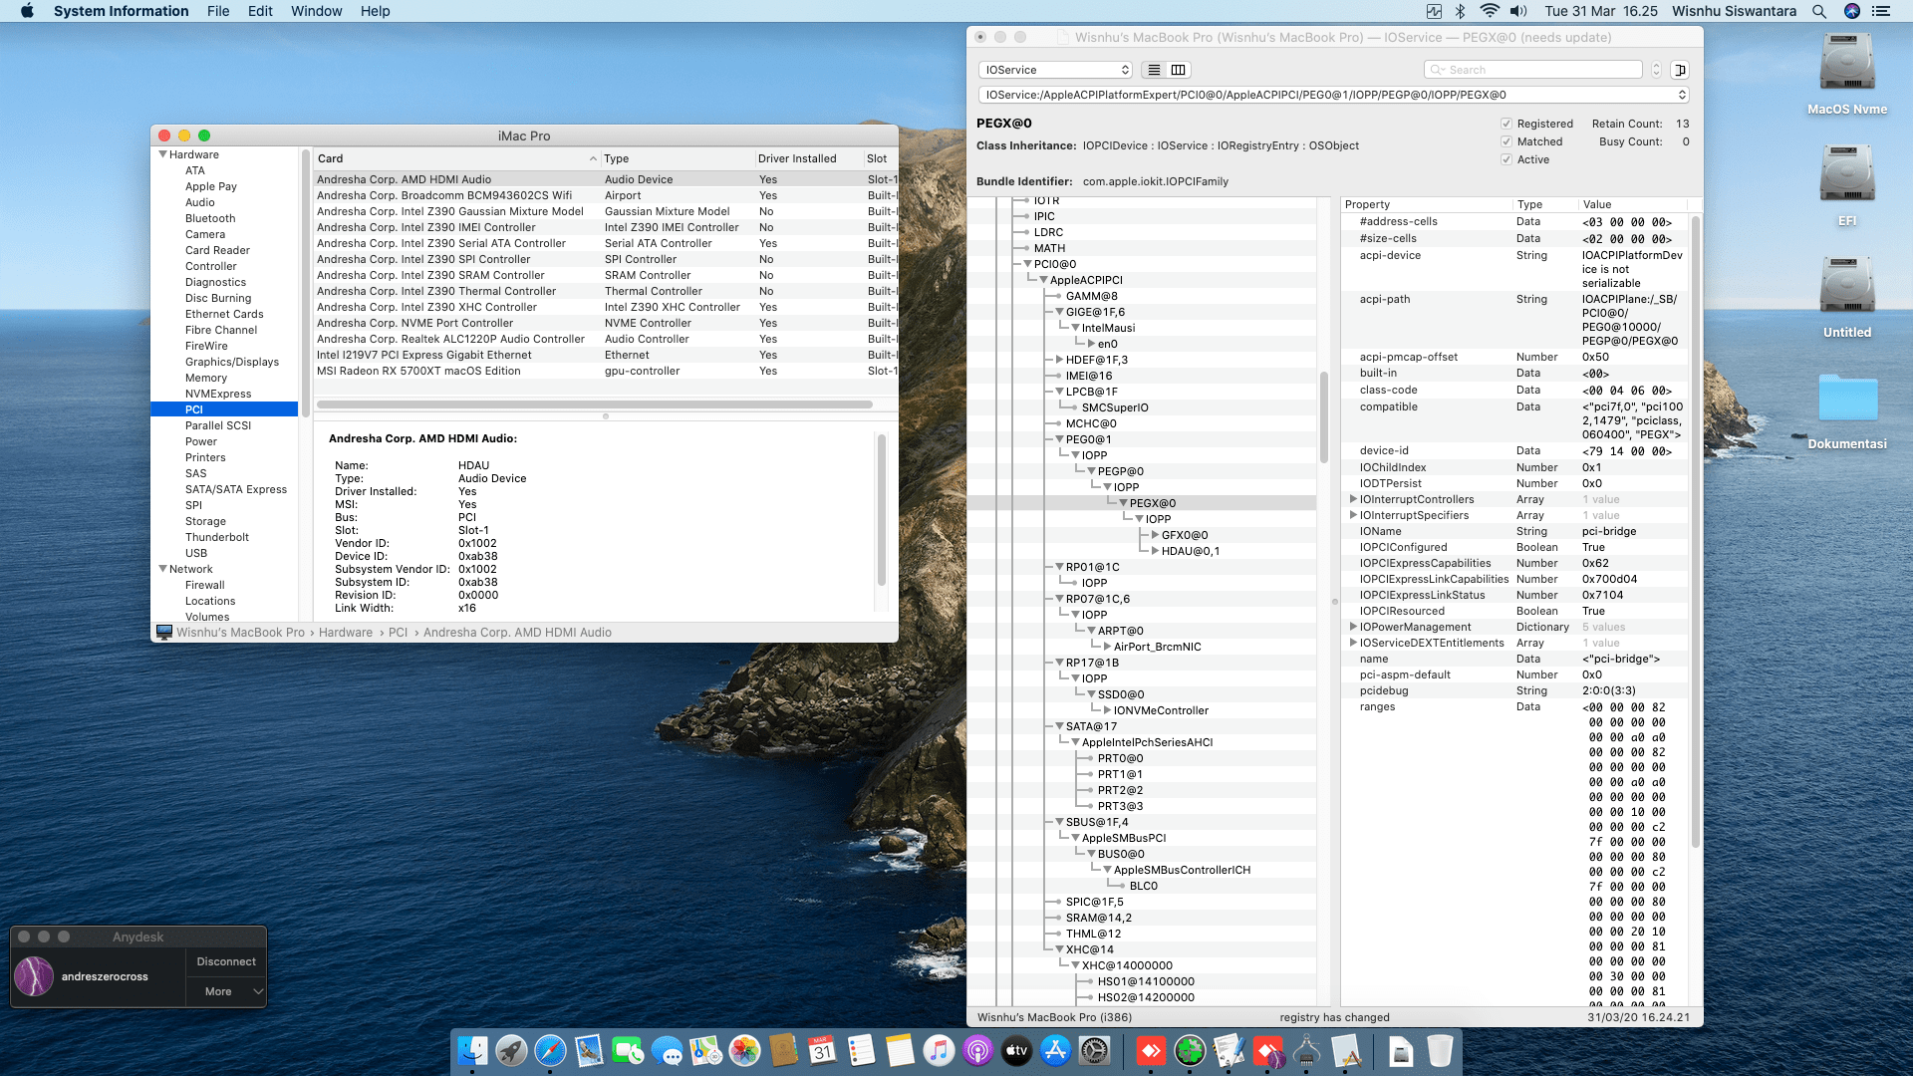Image resolution: width=1913 pixels, height=1076 pixels.
Task: Open the Calendar app in the dock
Action: [x=822, y=1050]
